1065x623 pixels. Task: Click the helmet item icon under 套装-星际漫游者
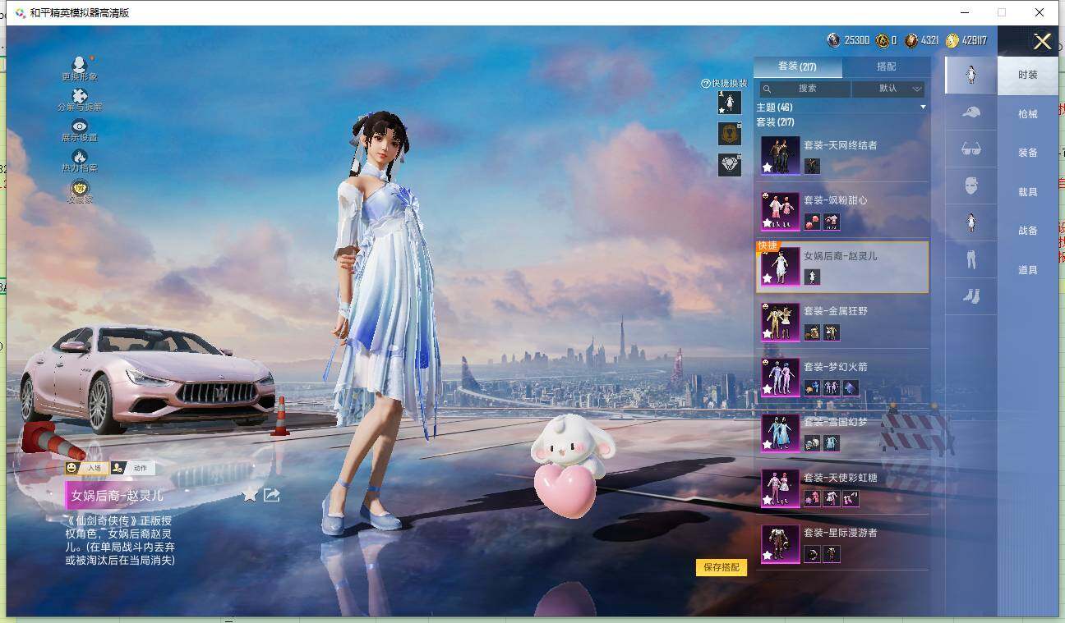pos(812,554)
